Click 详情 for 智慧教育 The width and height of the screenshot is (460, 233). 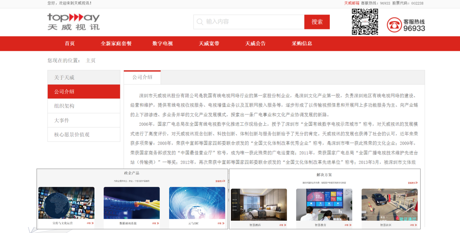pos(348,225)
